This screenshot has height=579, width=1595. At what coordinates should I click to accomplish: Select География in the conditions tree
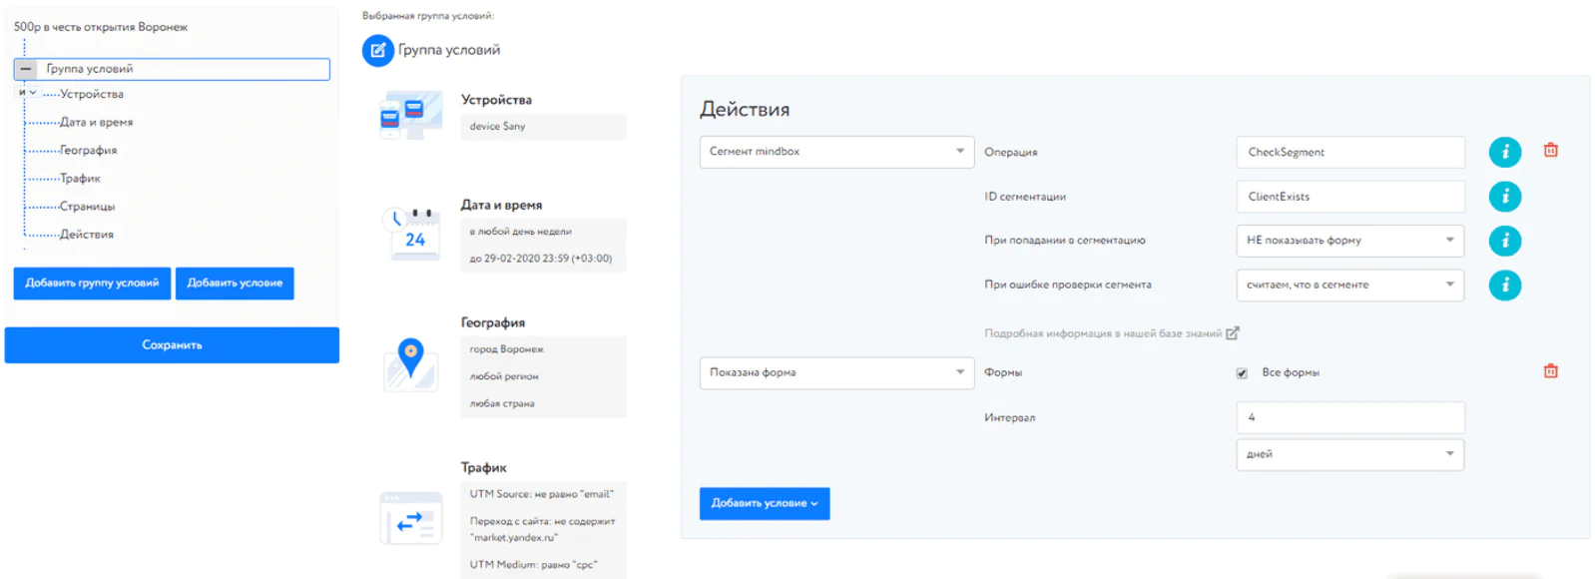coord(88,150)
